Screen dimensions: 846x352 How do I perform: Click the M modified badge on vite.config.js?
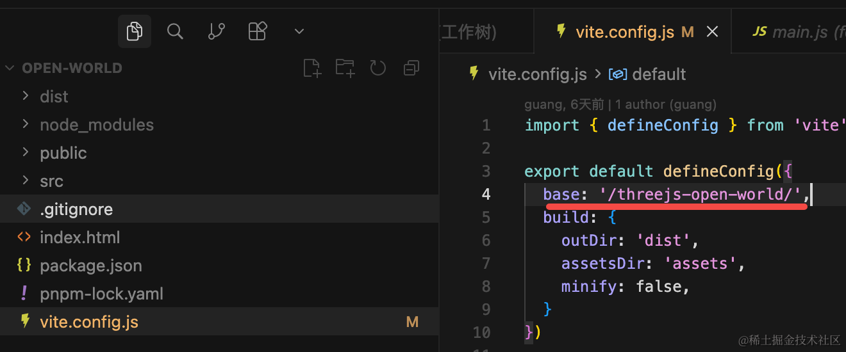coord(412,323)
